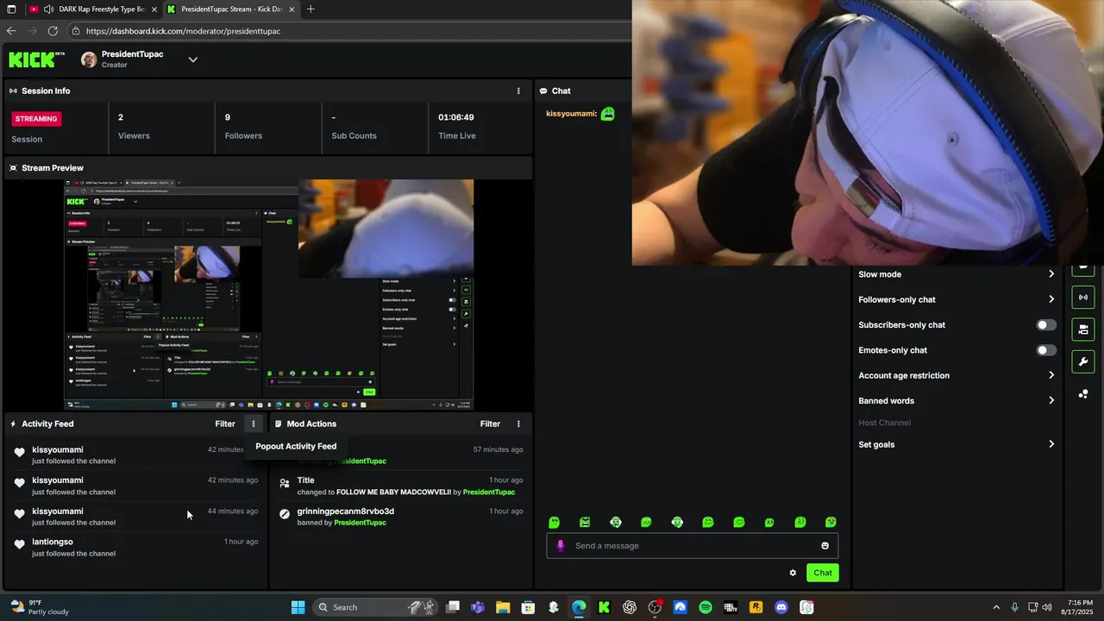The height and width of the screenshot is (621, 1104).
Task: Show hidden system tray icons chevron
Action: click(x=996, y=607)
